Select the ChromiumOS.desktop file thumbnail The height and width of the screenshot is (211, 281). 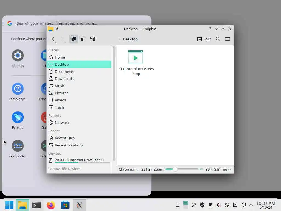pos(136,57)
